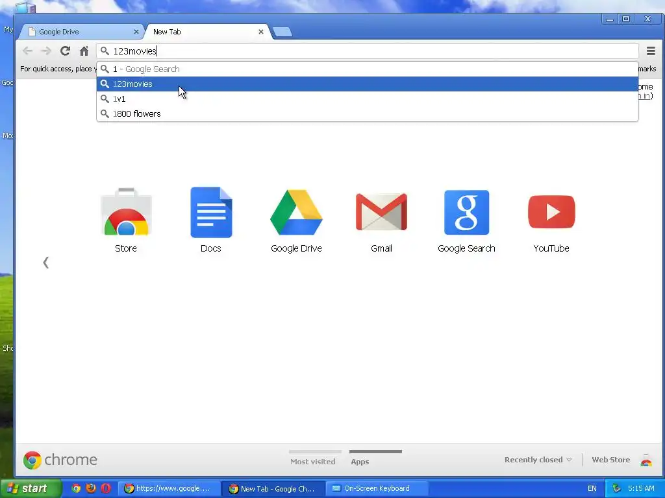The height and width of the screenshot is (498, 665).
Task: Expand the Recently closed dropdown
Action: (x=538, y=460)
